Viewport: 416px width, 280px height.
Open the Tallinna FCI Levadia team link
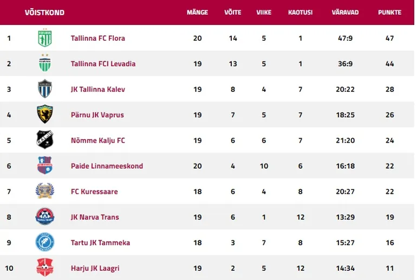(103, 63)
